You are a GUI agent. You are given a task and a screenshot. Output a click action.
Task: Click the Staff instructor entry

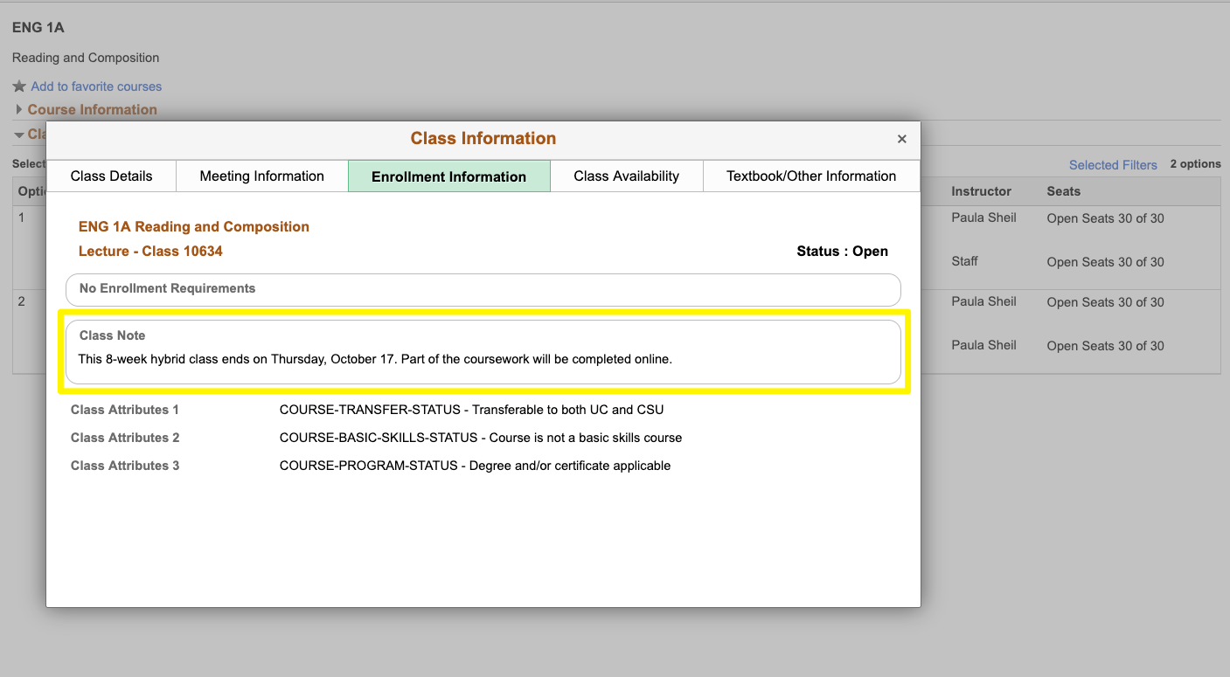coord(964,261)
